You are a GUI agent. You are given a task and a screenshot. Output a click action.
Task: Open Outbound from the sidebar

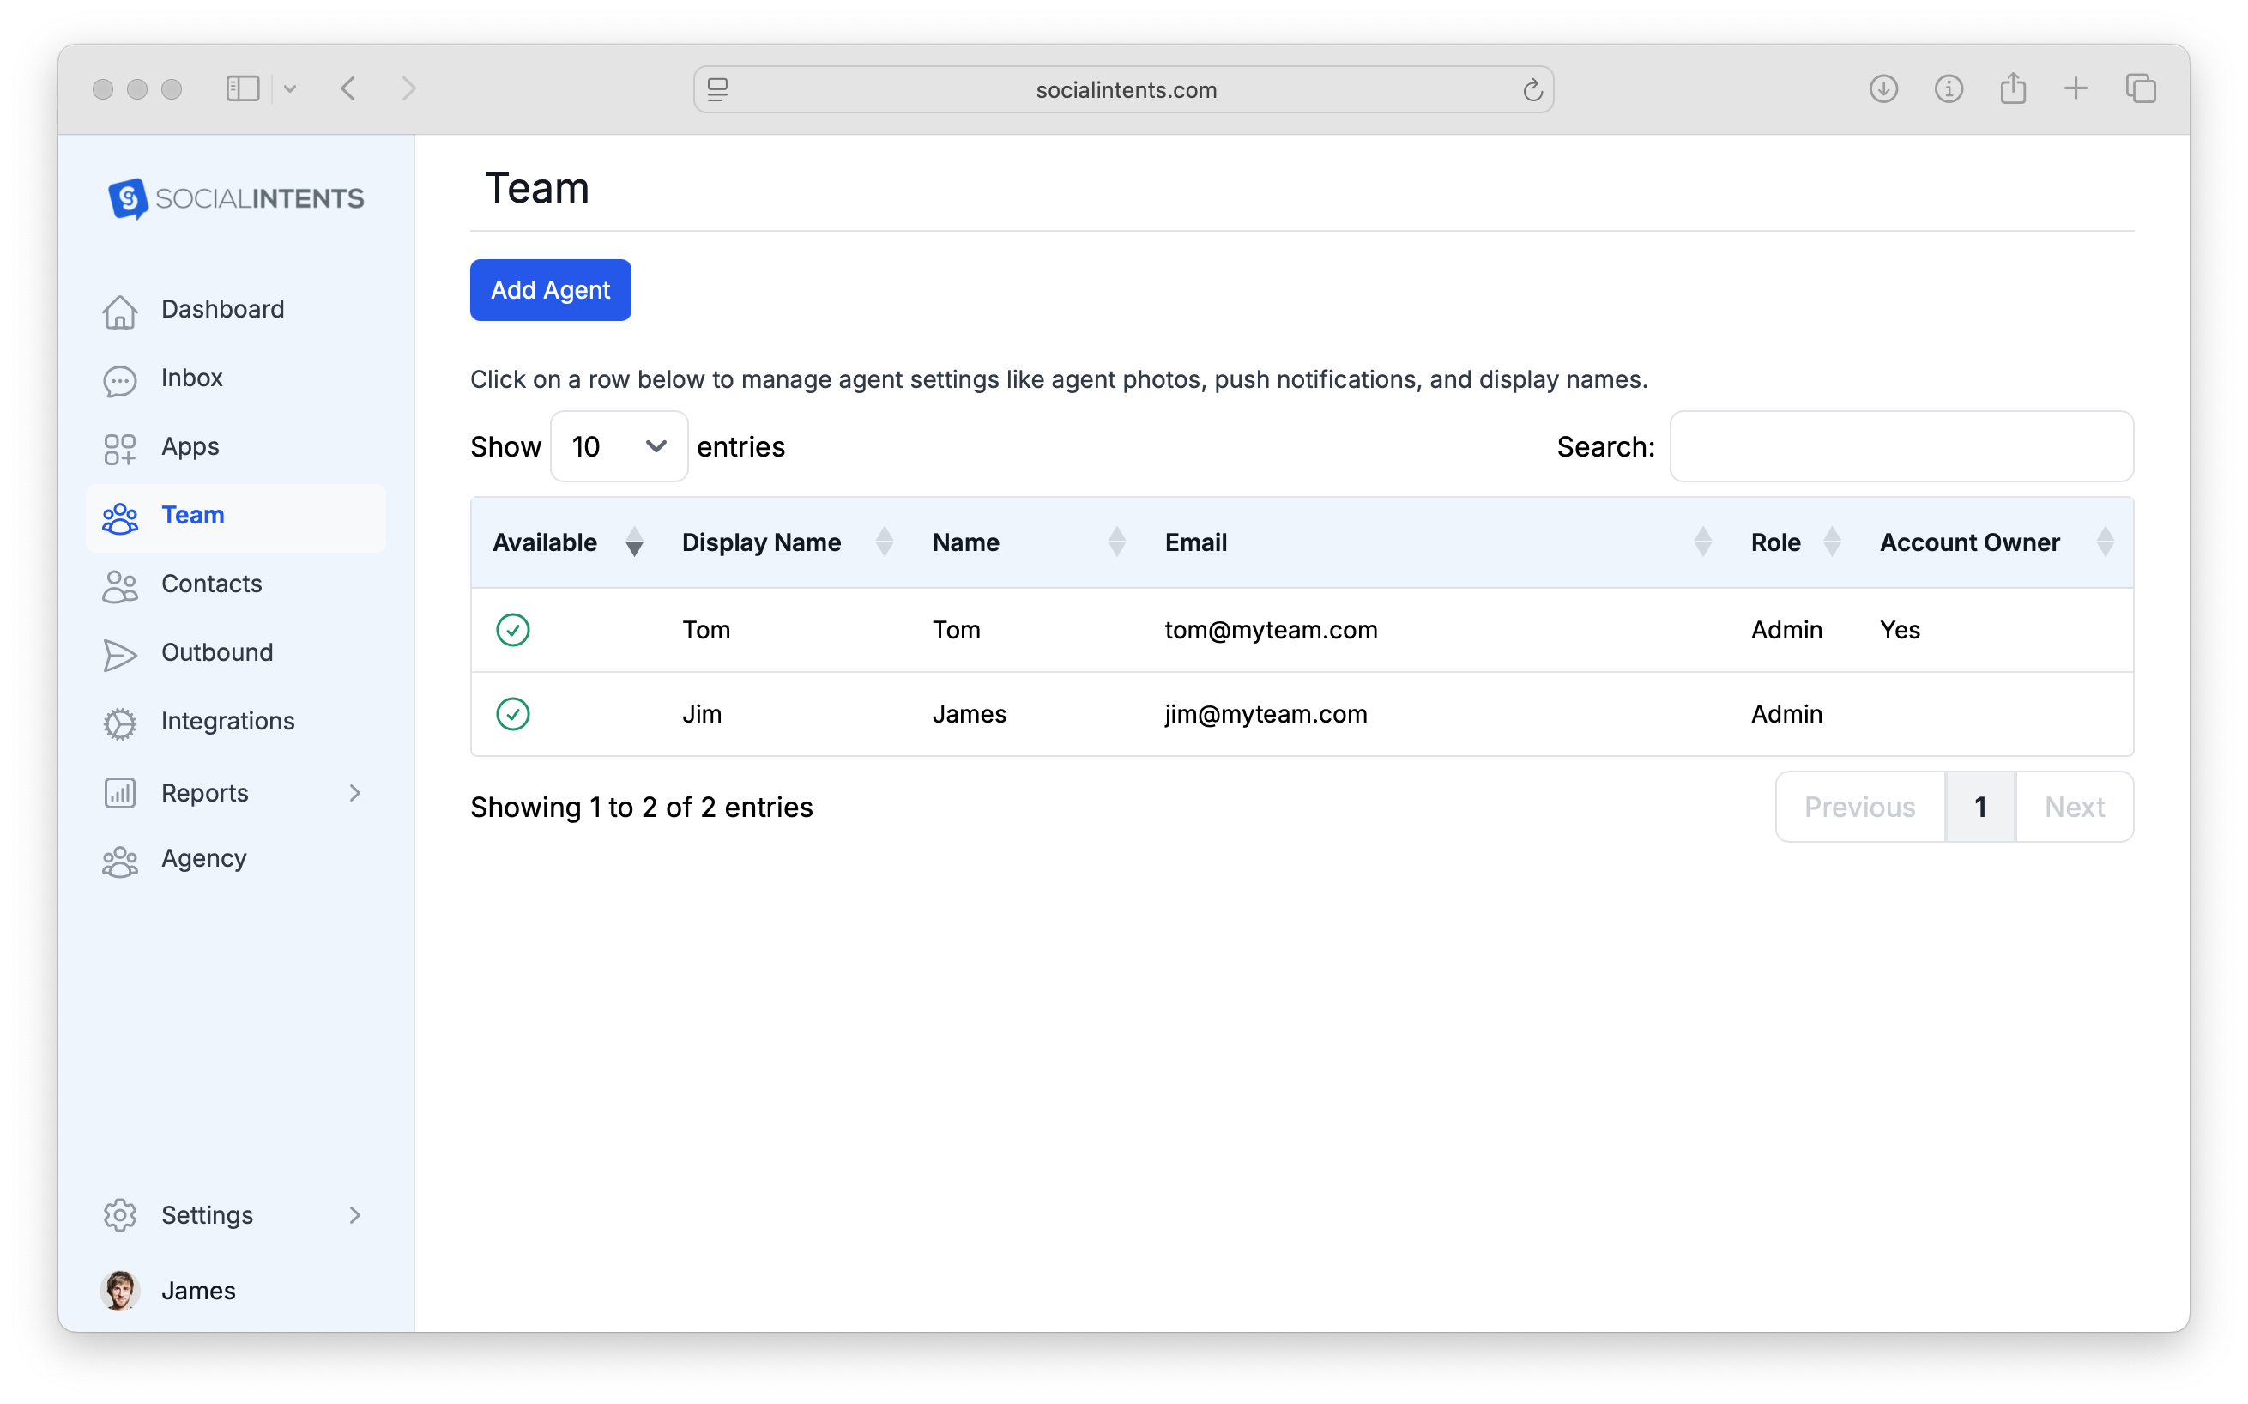236,654
